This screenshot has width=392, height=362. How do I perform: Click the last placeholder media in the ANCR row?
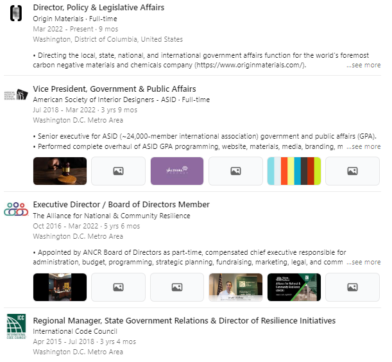point(352,287)
